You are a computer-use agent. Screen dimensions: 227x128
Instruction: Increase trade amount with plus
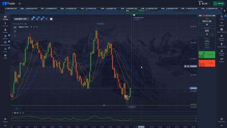coord(212,34)
